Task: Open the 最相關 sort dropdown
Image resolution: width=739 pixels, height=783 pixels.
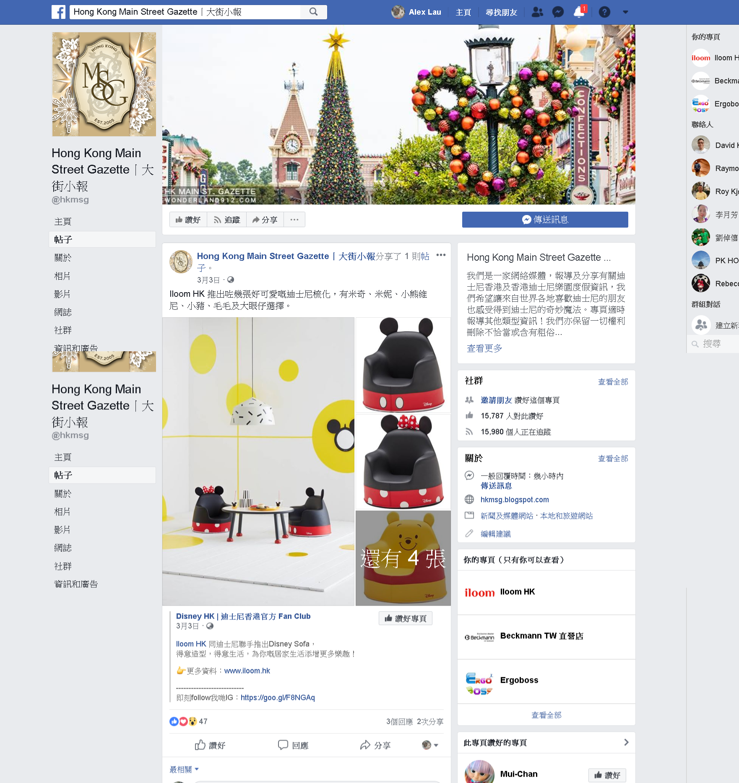Action: (184, 769)
